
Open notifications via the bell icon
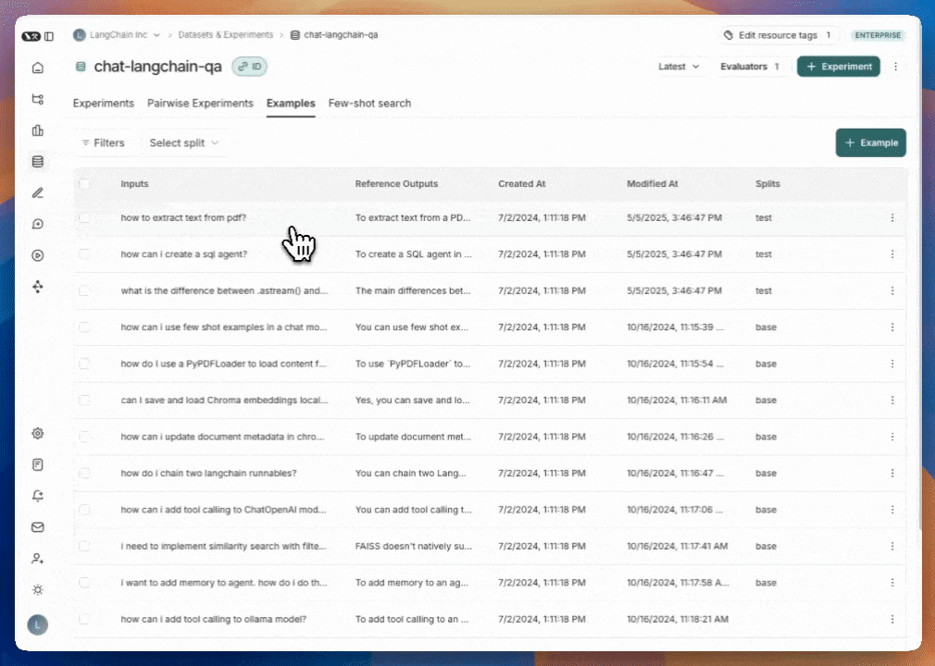pyautogui.click(x=37, y=496)
